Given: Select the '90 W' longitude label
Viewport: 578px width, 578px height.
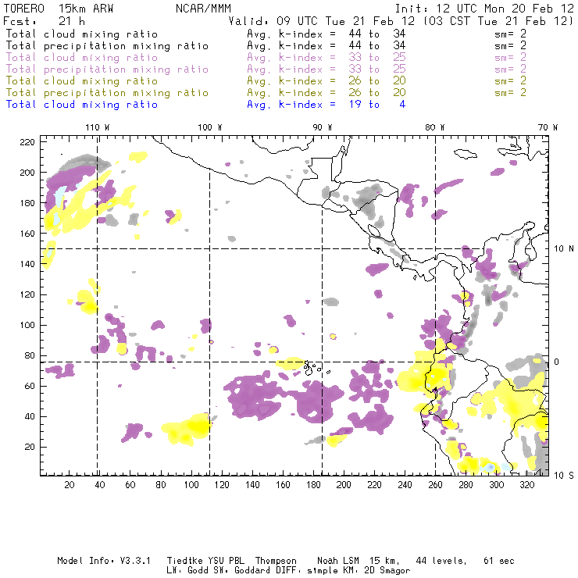Looking at the screenshot, I should pyautogui.click(x=323, y=127).
